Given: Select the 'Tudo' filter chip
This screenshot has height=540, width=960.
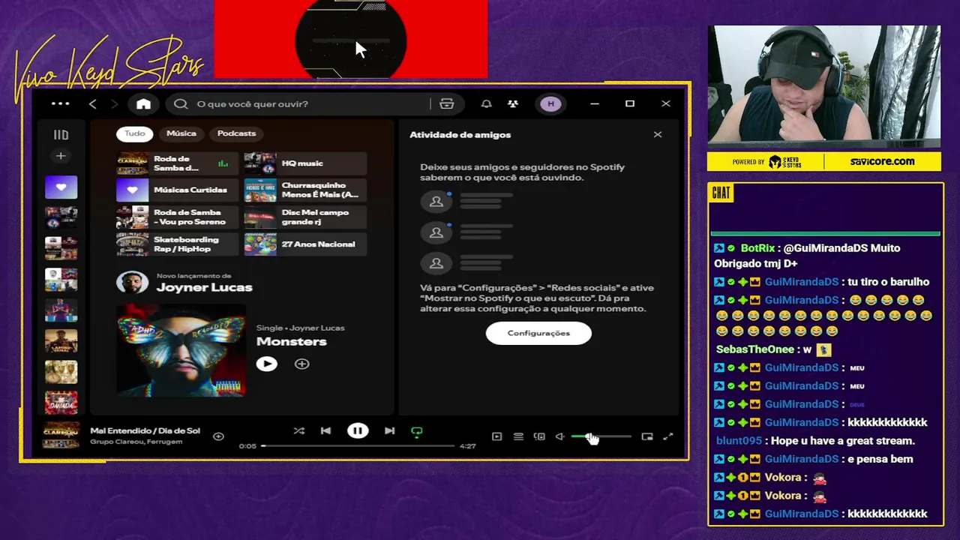Looking at the screenshot, I should (135, 133).
